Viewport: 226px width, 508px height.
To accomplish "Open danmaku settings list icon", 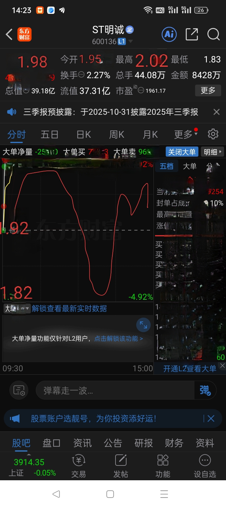I will click(19, 390).
